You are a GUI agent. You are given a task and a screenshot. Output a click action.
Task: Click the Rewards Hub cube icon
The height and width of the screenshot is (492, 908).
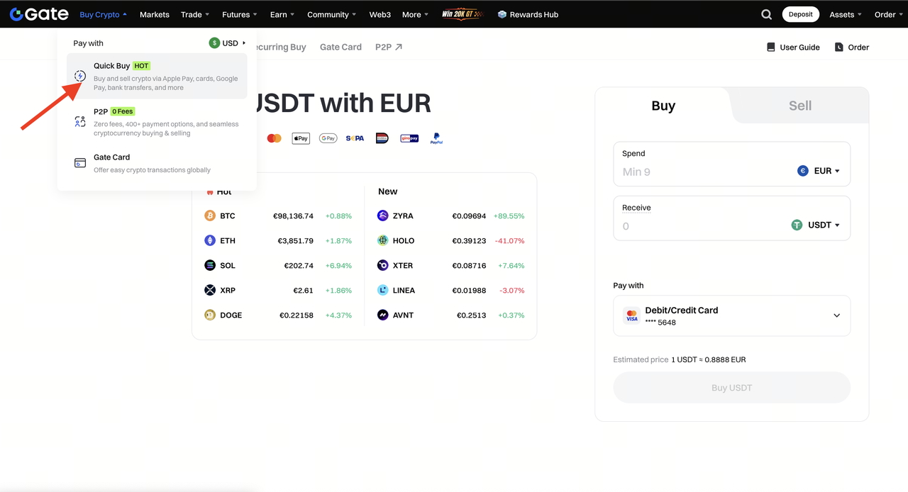coord(502,14)
